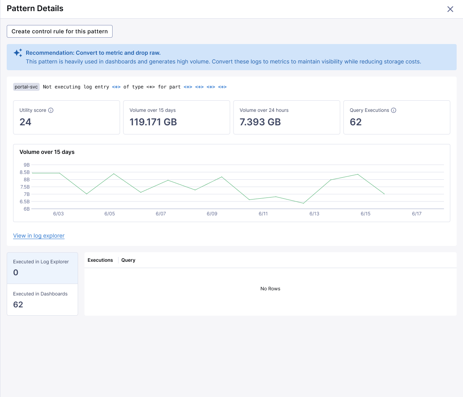
Task: Click the 6/09 date label on chart
Action: pyautogui.click(x=212, y=213)
